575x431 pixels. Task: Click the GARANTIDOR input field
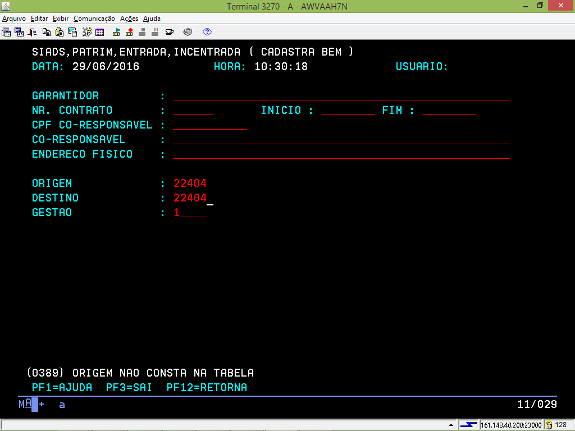click(x=341, y=96)
